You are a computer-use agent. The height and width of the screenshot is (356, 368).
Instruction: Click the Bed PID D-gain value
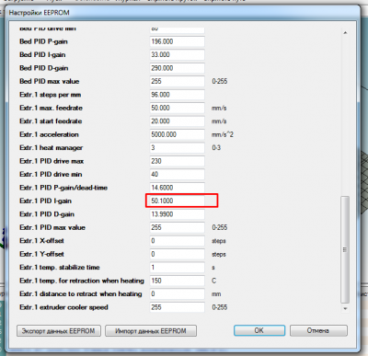178,68
